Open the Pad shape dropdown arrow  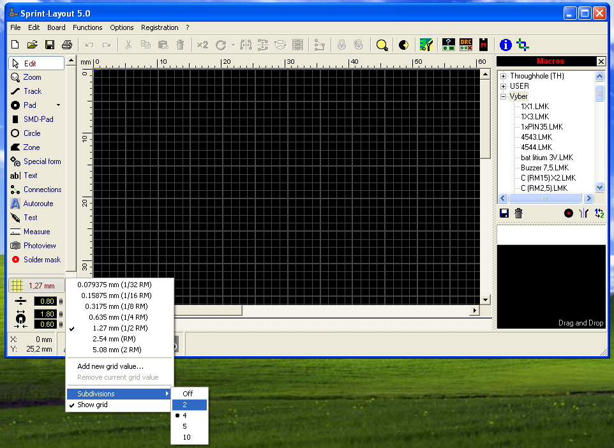point(58,105)
